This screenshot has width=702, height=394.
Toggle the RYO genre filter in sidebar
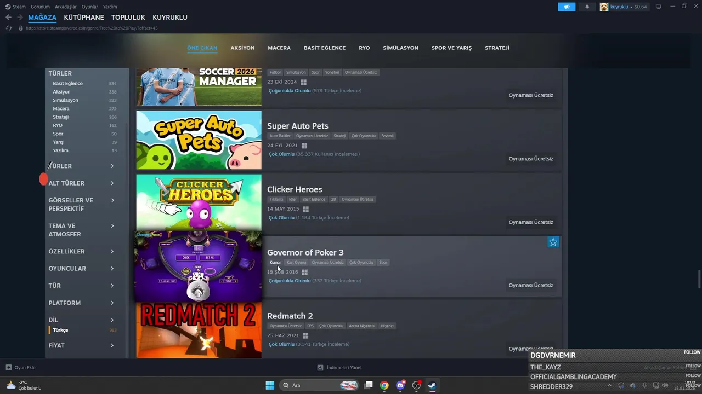click(x=84, y=125)
